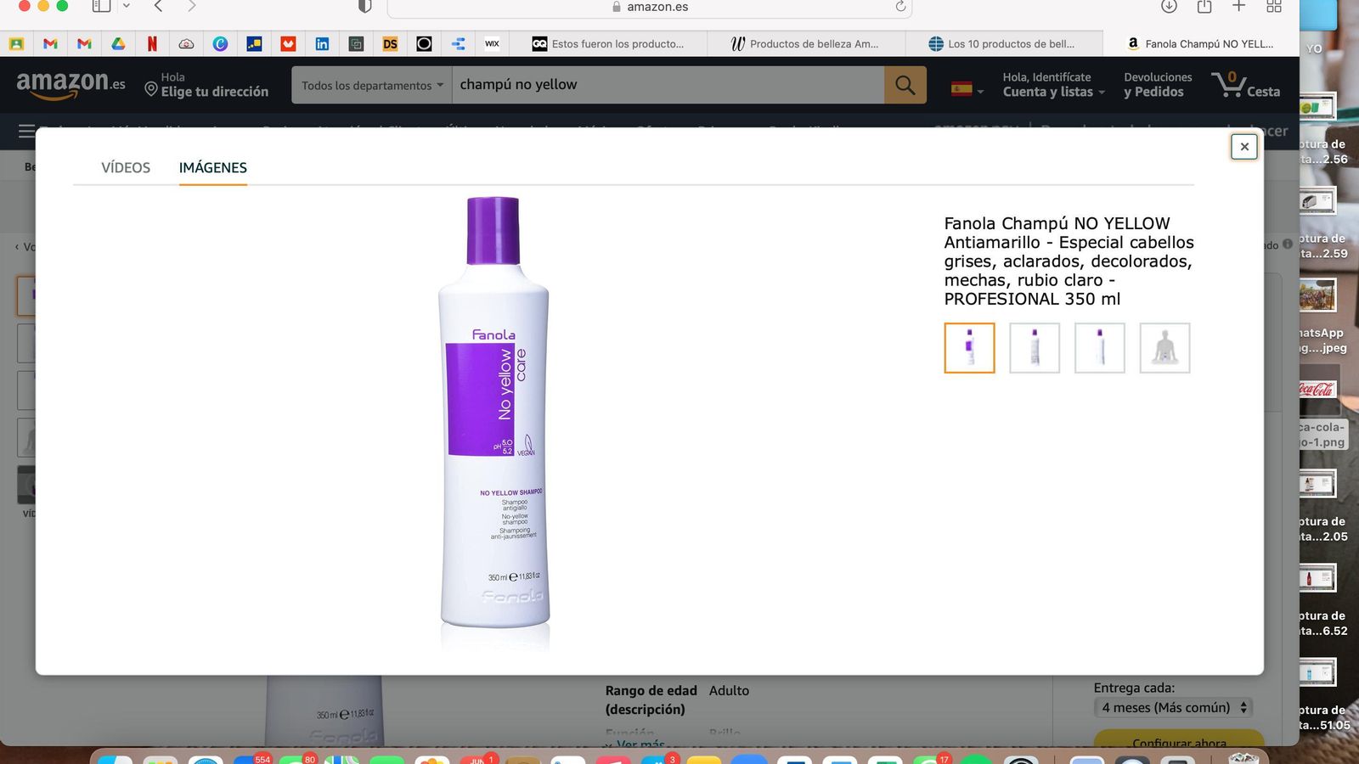The image size is (1359, 764).
Task: Toggle the Safari sidebar
Action: point(102,7)
